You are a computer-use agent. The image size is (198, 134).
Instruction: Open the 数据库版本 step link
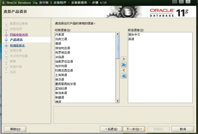click(x=17, y=46)
